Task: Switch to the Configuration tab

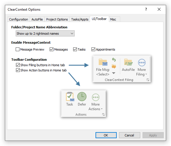Action: (x=19, y=19)
